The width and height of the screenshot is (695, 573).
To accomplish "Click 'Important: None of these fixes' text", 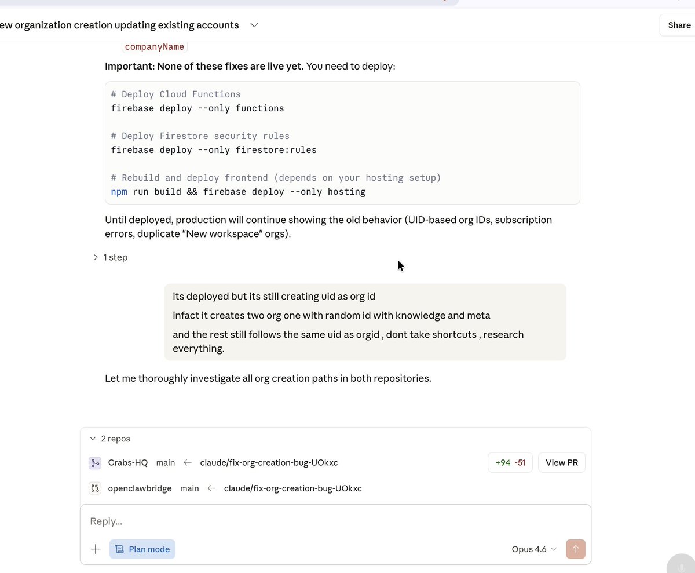I will coord(204,66).
